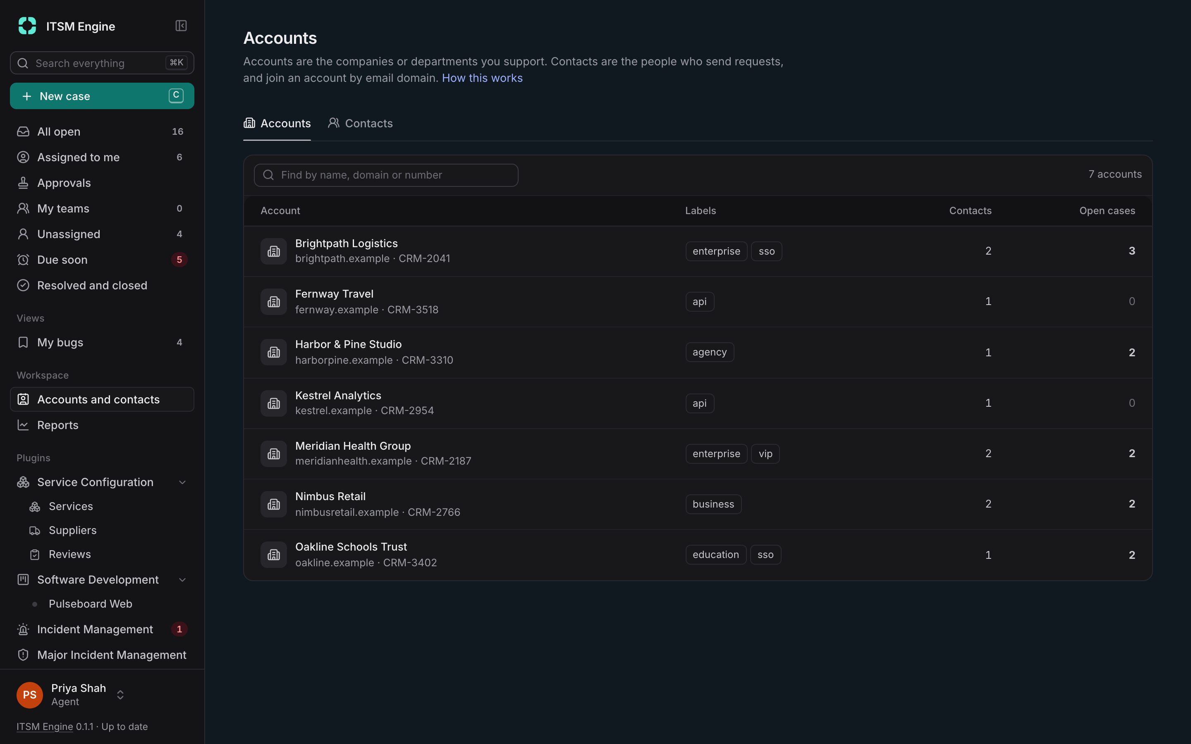Click the Services icon in the sidebar

tap(34, 506)
